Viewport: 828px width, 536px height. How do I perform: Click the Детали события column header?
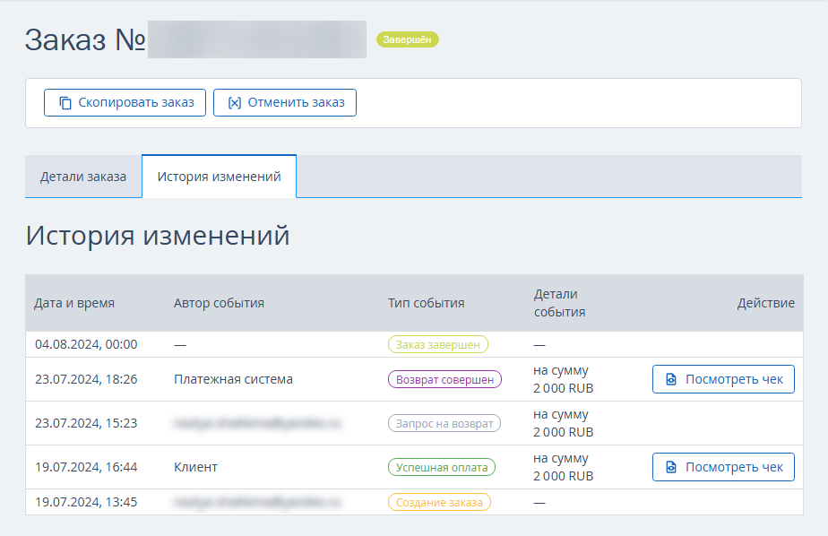point(560,303)
